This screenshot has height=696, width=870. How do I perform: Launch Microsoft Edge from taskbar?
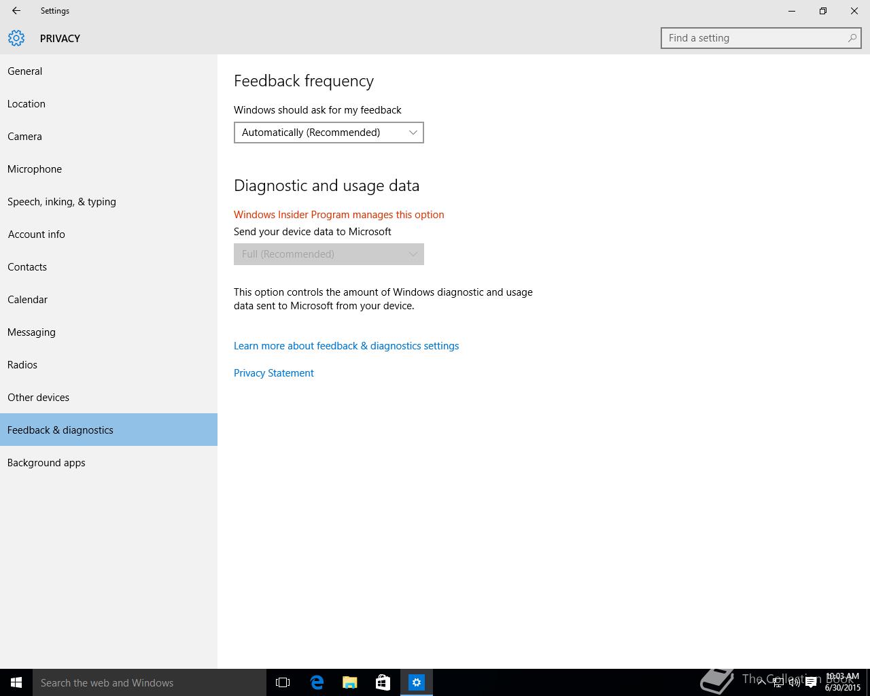pos(317,682)
